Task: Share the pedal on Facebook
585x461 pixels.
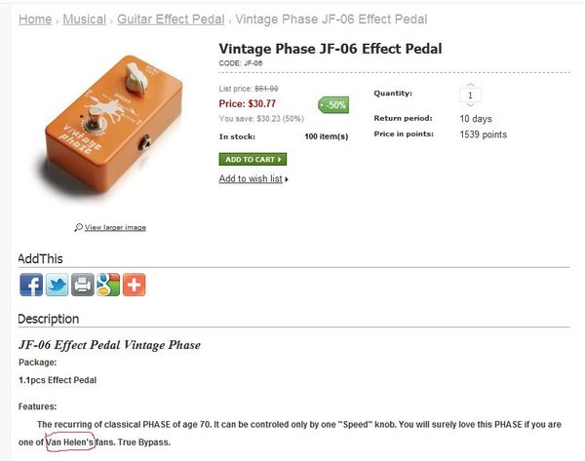Action: 31,285
